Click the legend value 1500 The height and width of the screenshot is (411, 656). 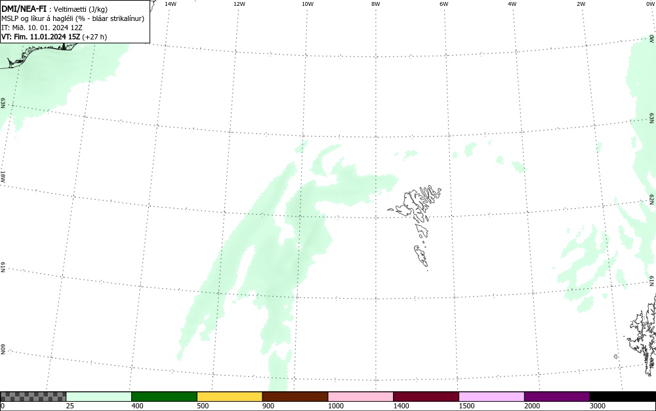pyautogui.click(x=467, y=406)
